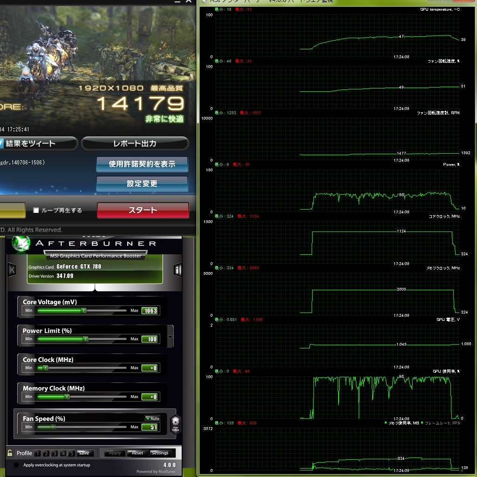Click the Power, % graph
This screenshot has width=477, height=477.
tap(337, 191)
